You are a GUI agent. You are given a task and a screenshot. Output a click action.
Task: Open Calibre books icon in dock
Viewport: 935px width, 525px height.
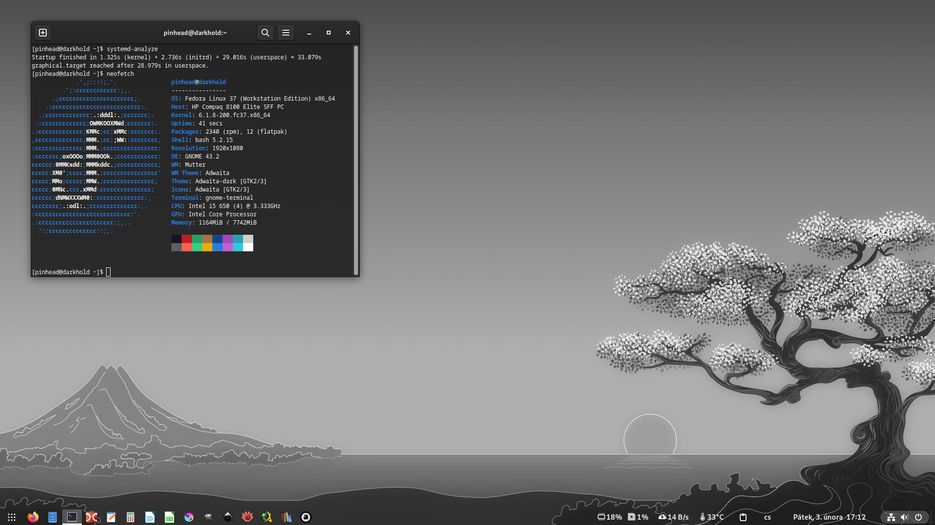(286, 517)
